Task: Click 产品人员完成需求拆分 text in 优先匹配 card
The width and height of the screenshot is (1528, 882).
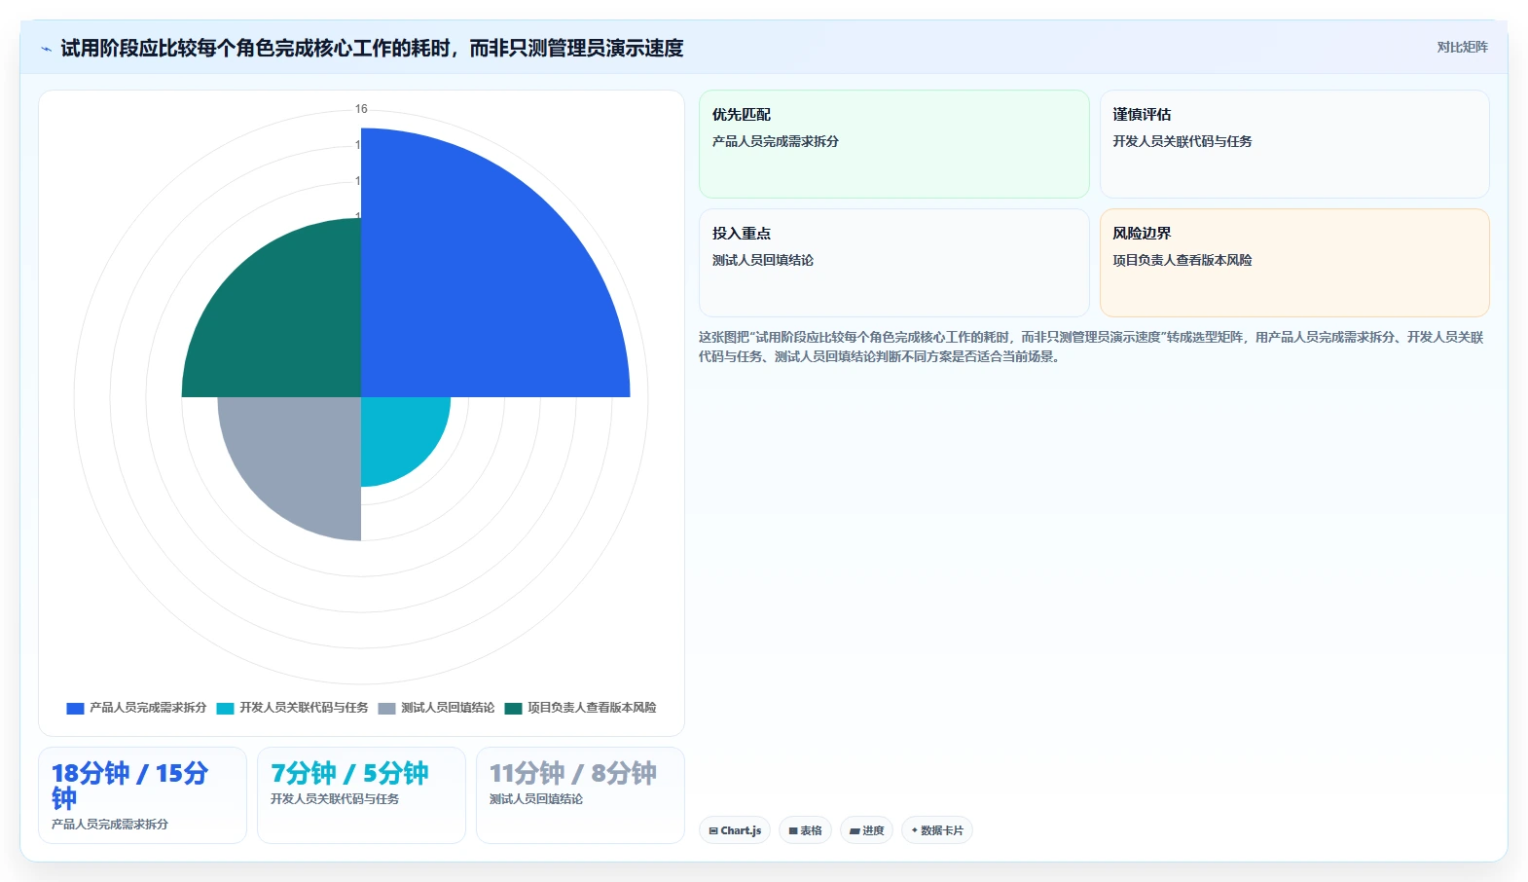Action: point(775,141)
